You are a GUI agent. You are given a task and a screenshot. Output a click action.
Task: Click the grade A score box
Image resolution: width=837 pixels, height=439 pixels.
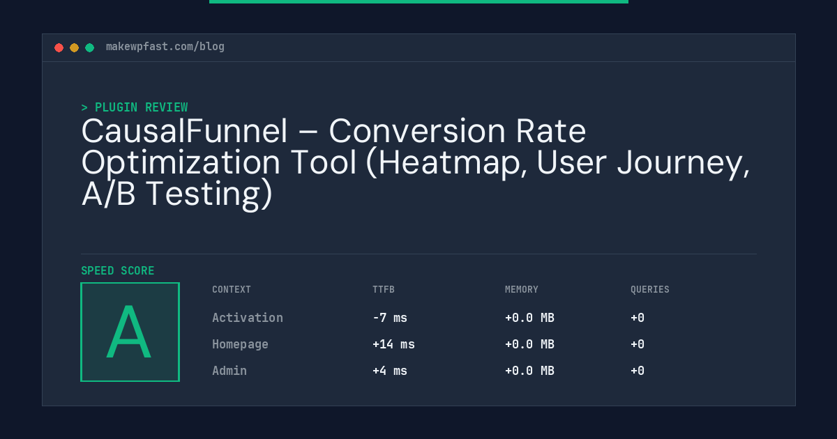(x=130, y=332)
